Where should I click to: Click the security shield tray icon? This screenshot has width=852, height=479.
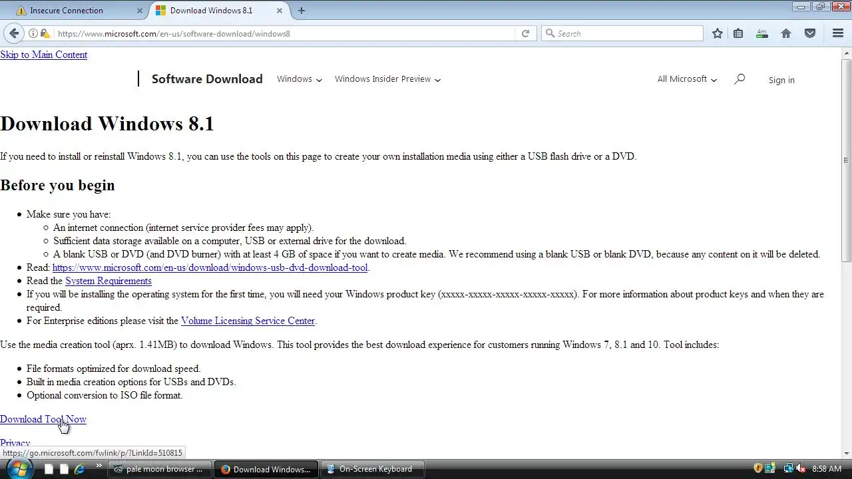click(757, 469)
